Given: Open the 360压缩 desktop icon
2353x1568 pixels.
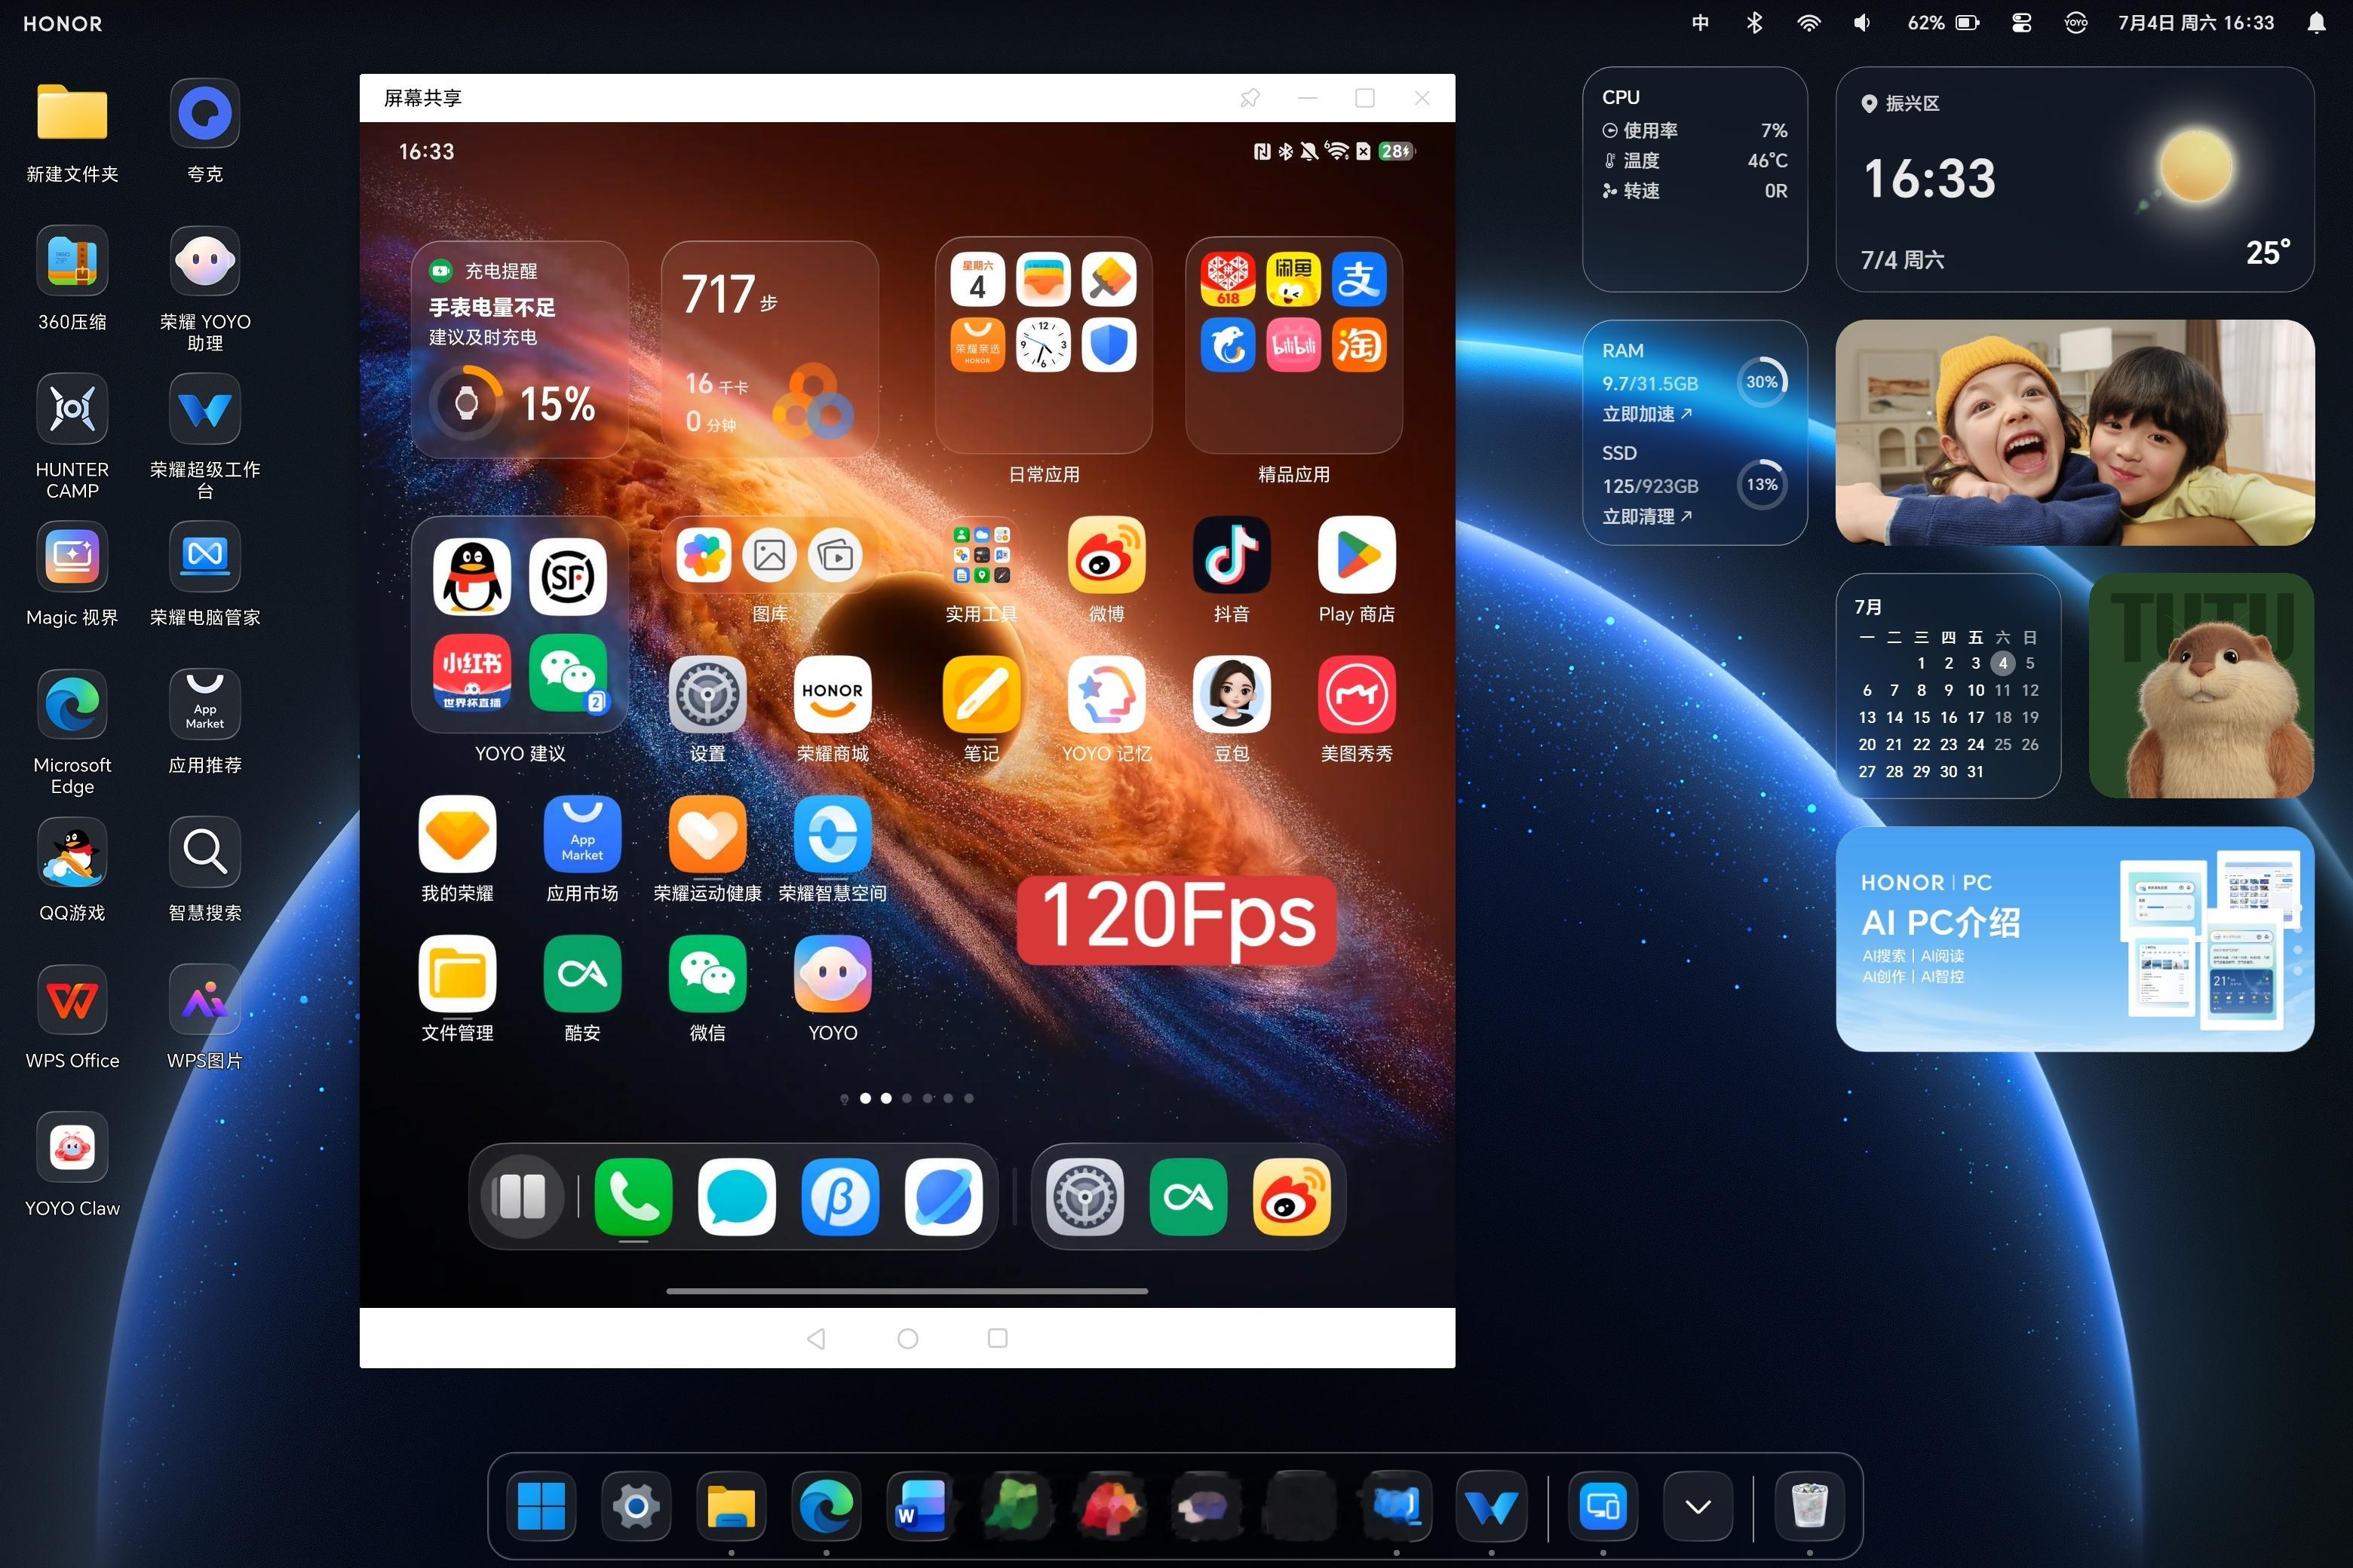Looking at the screenshot, I should pos(72,261).
